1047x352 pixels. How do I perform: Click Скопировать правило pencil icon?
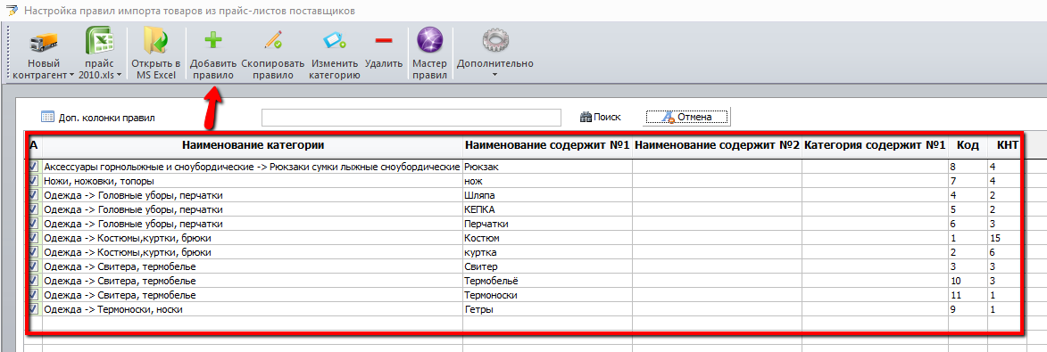tap(272, 41)
